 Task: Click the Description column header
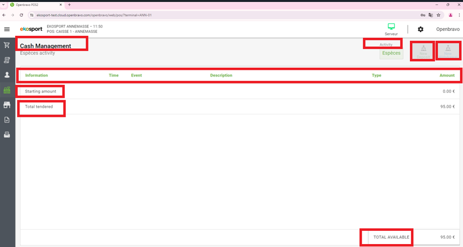pyautogui.click(x=221, y=75)
